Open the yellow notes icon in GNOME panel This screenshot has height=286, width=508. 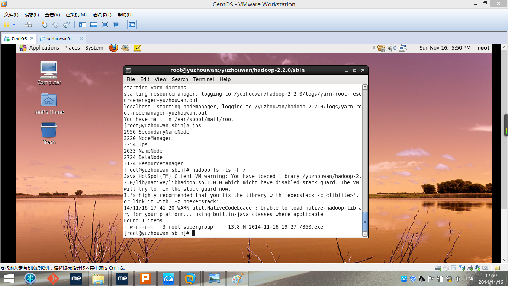point(137,48)
